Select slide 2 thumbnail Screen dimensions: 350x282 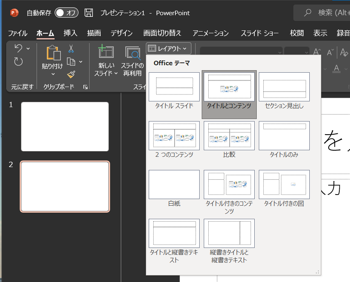[65, 186]
